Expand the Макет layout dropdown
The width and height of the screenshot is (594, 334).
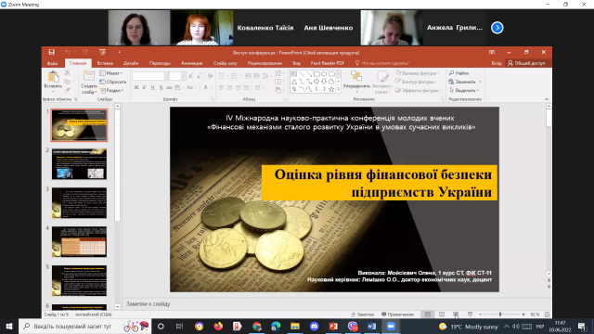tap(111, 73)
